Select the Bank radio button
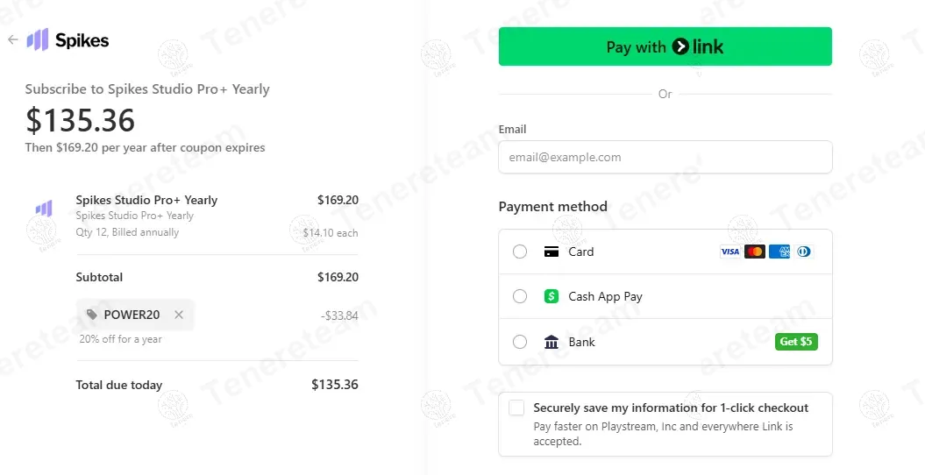This screenshot has width=925, height=475. [520, 342]
